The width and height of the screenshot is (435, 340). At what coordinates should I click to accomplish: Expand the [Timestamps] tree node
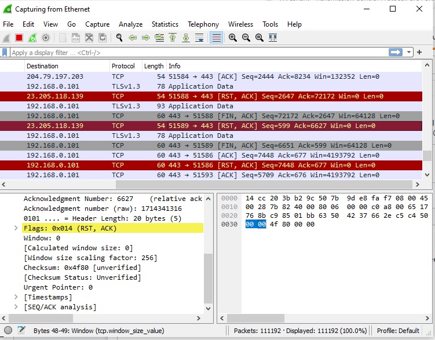(16, 297)
